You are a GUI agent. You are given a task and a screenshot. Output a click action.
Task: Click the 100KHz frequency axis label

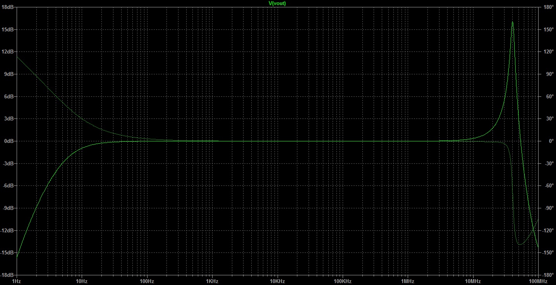[x=342, y=281]
